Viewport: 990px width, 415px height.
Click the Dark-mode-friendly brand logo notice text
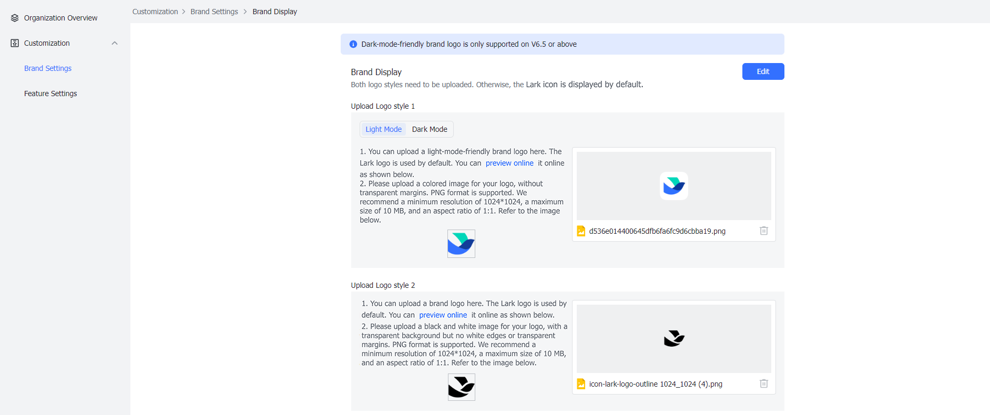(x=469, y=44)
